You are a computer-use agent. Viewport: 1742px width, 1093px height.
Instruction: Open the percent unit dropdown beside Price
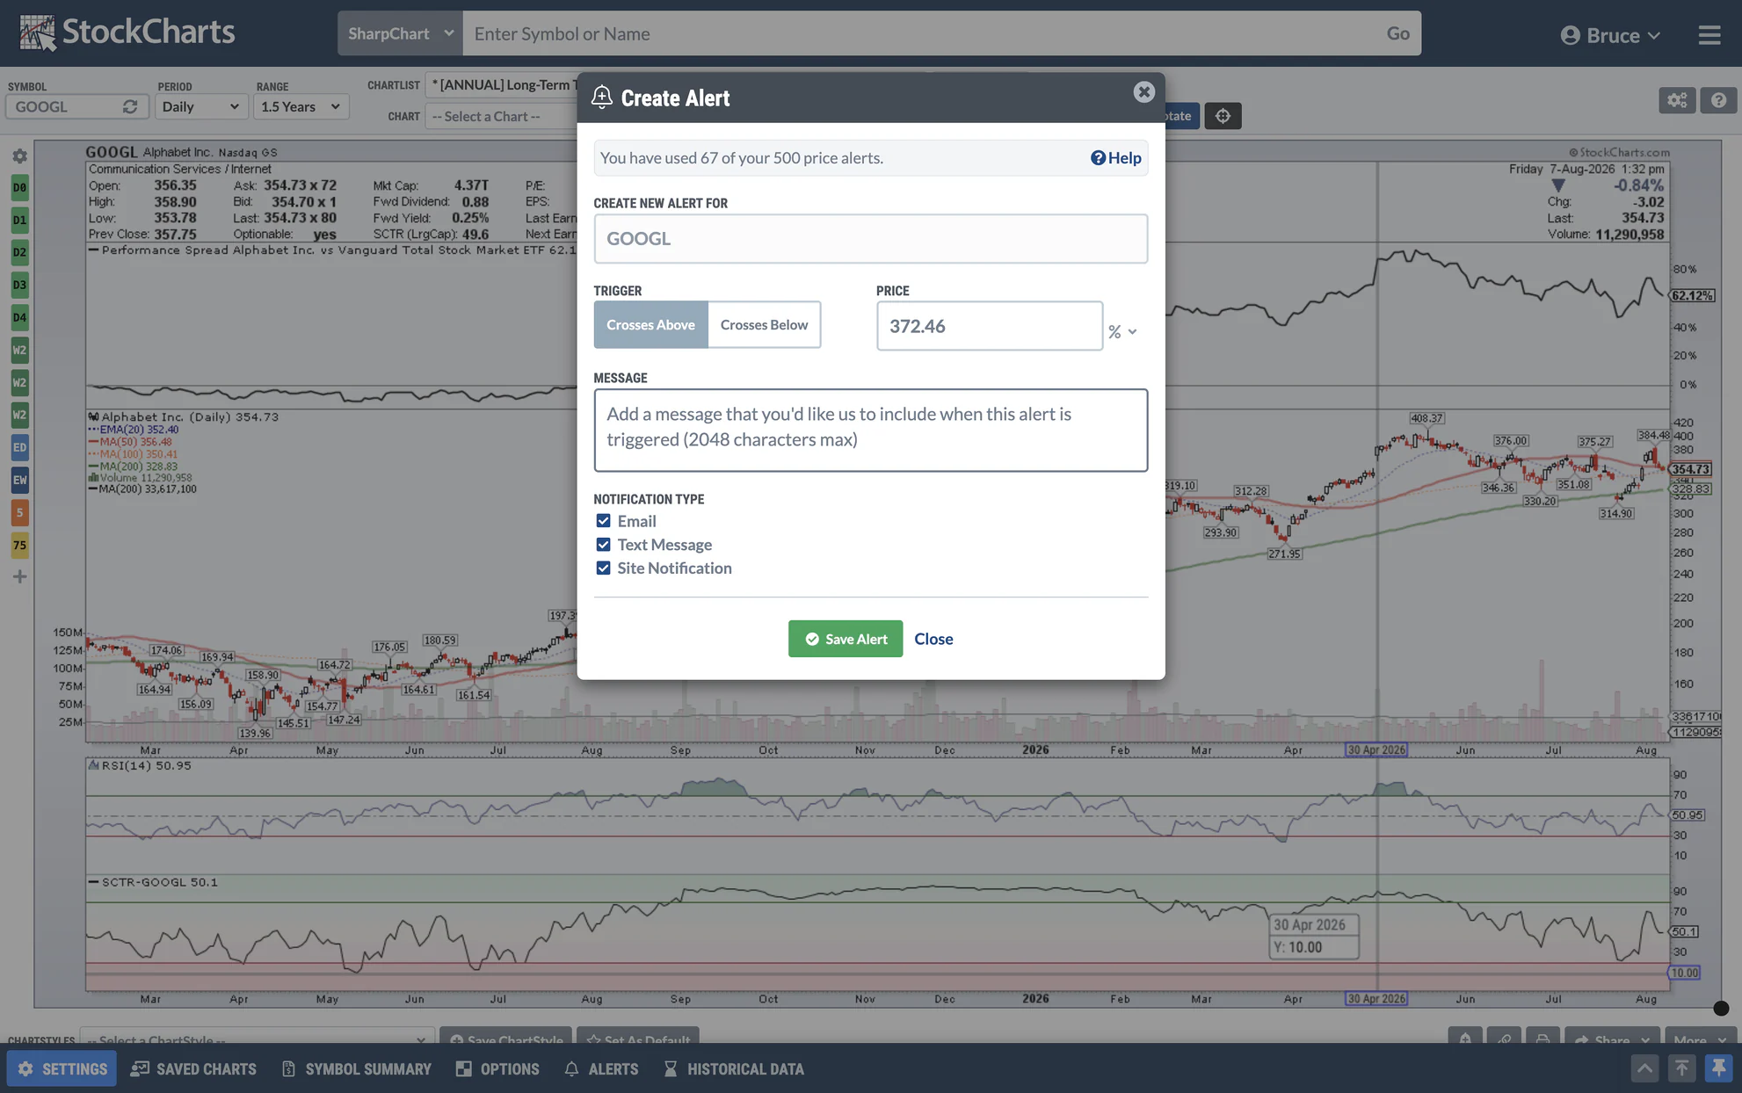(1122, 331)
